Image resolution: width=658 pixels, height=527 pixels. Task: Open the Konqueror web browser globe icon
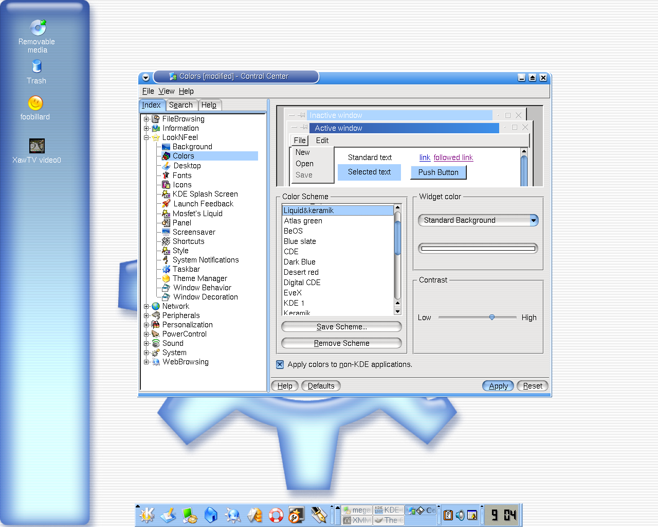[233, 515]
